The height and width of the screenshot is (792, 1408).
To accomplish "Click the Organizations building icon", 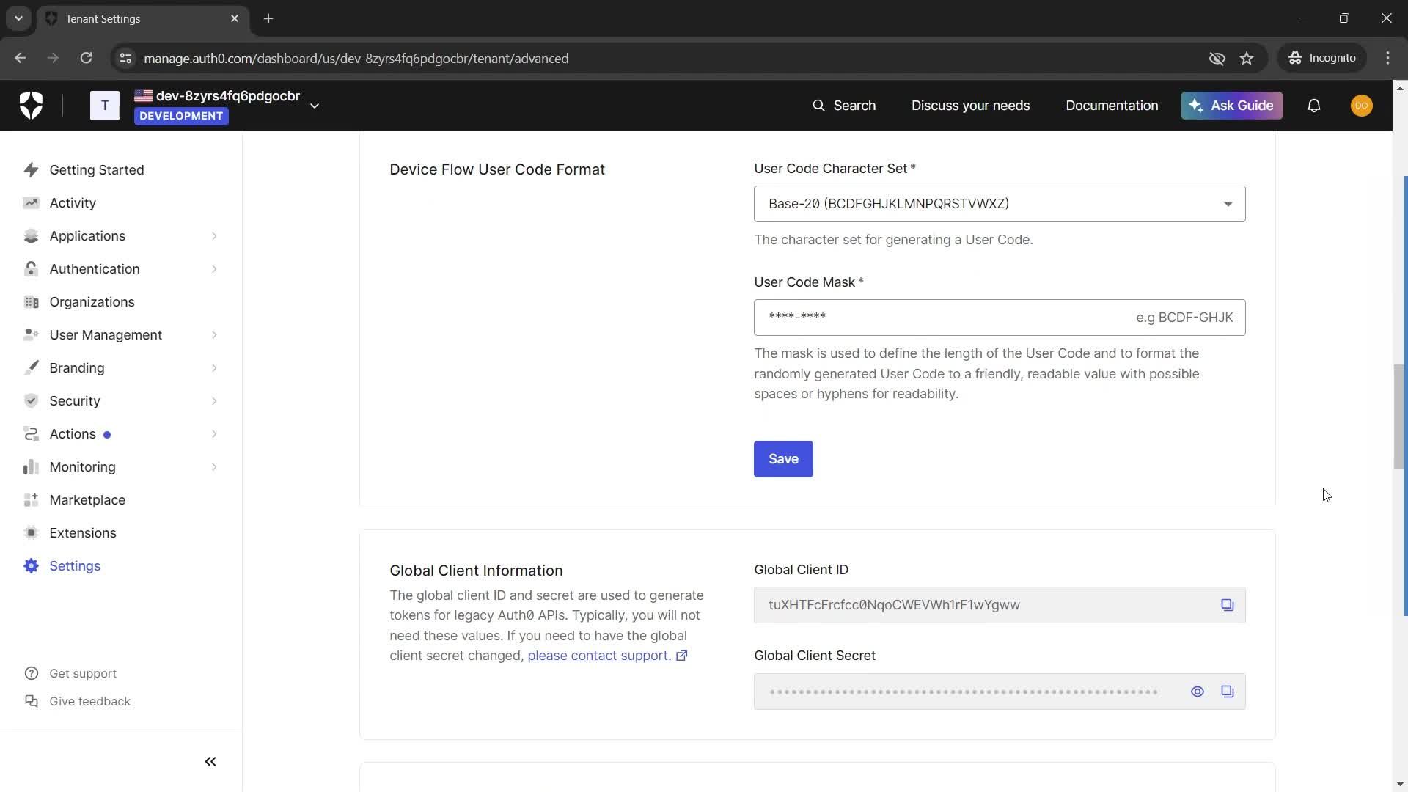I will click(31, 301).
